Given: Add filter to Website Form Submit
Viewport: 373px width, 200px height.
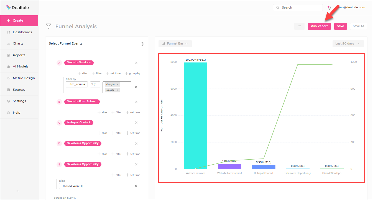Looking at the screenshot, I should click(116, 112).
